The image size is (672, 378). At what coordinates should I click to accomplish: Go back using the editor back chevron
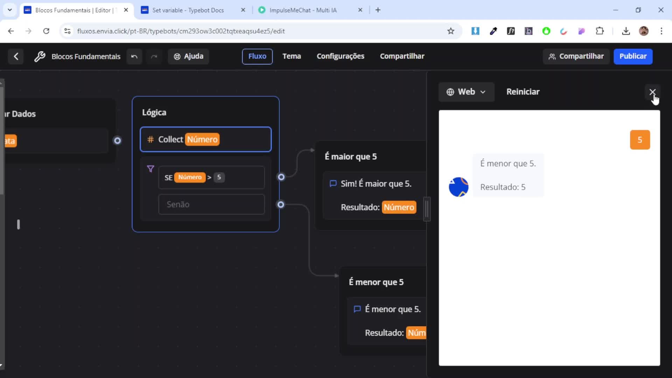point(16,56)
